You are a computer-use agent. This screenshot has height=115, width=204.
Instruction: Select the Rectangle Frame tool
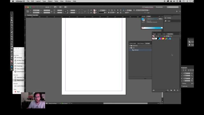12,37
